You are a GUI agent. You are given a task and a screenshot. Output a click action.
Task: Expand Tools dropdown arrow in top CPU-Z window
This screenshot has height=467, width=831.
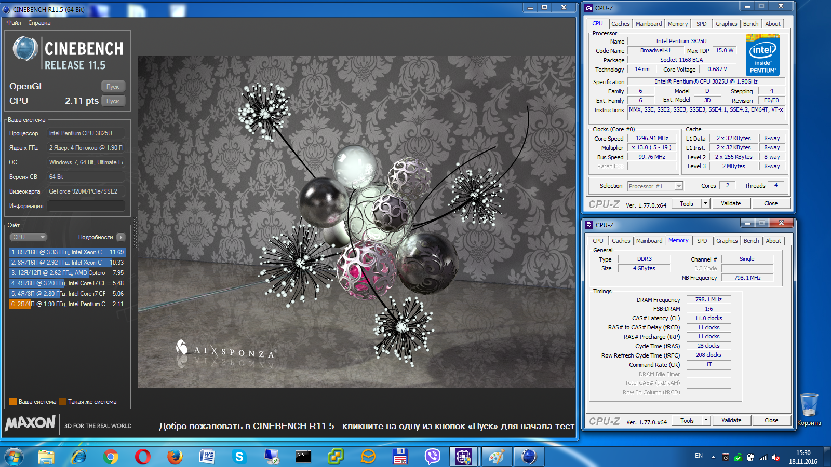(x=705, y=204)
